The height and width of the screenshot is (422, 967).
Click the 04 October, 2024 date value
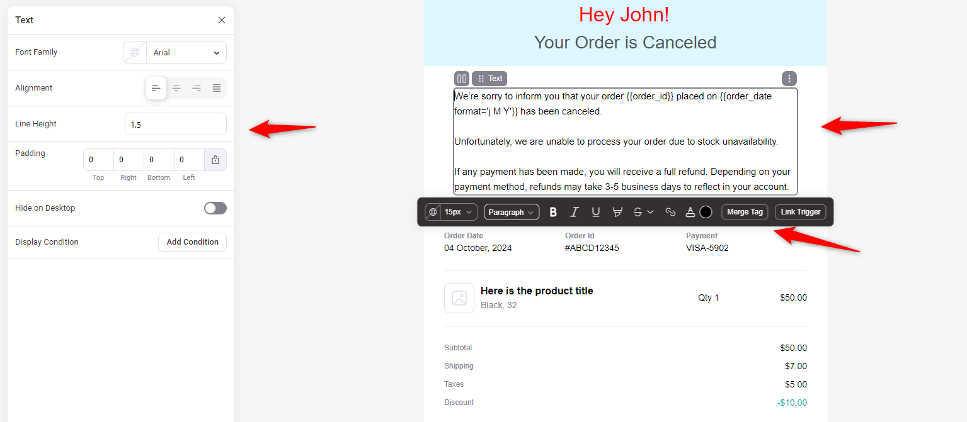478,248
